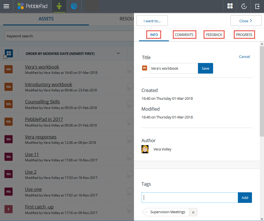The width and height of the screenshot is (264, 221).
Task: Cancel the title edit
Action: 244,57
